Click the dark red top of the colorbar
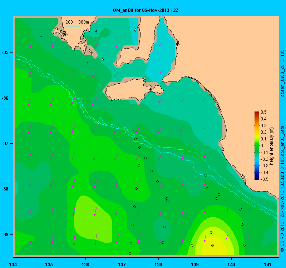Viewport: 286px width, 268px height. click(257, 113)
